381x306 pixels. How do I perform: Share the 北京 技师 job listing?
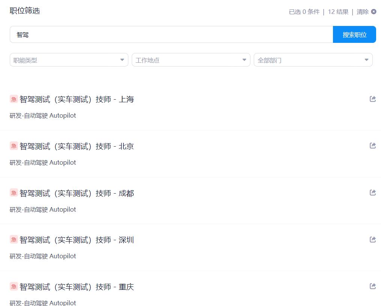(x=373, y=145)
